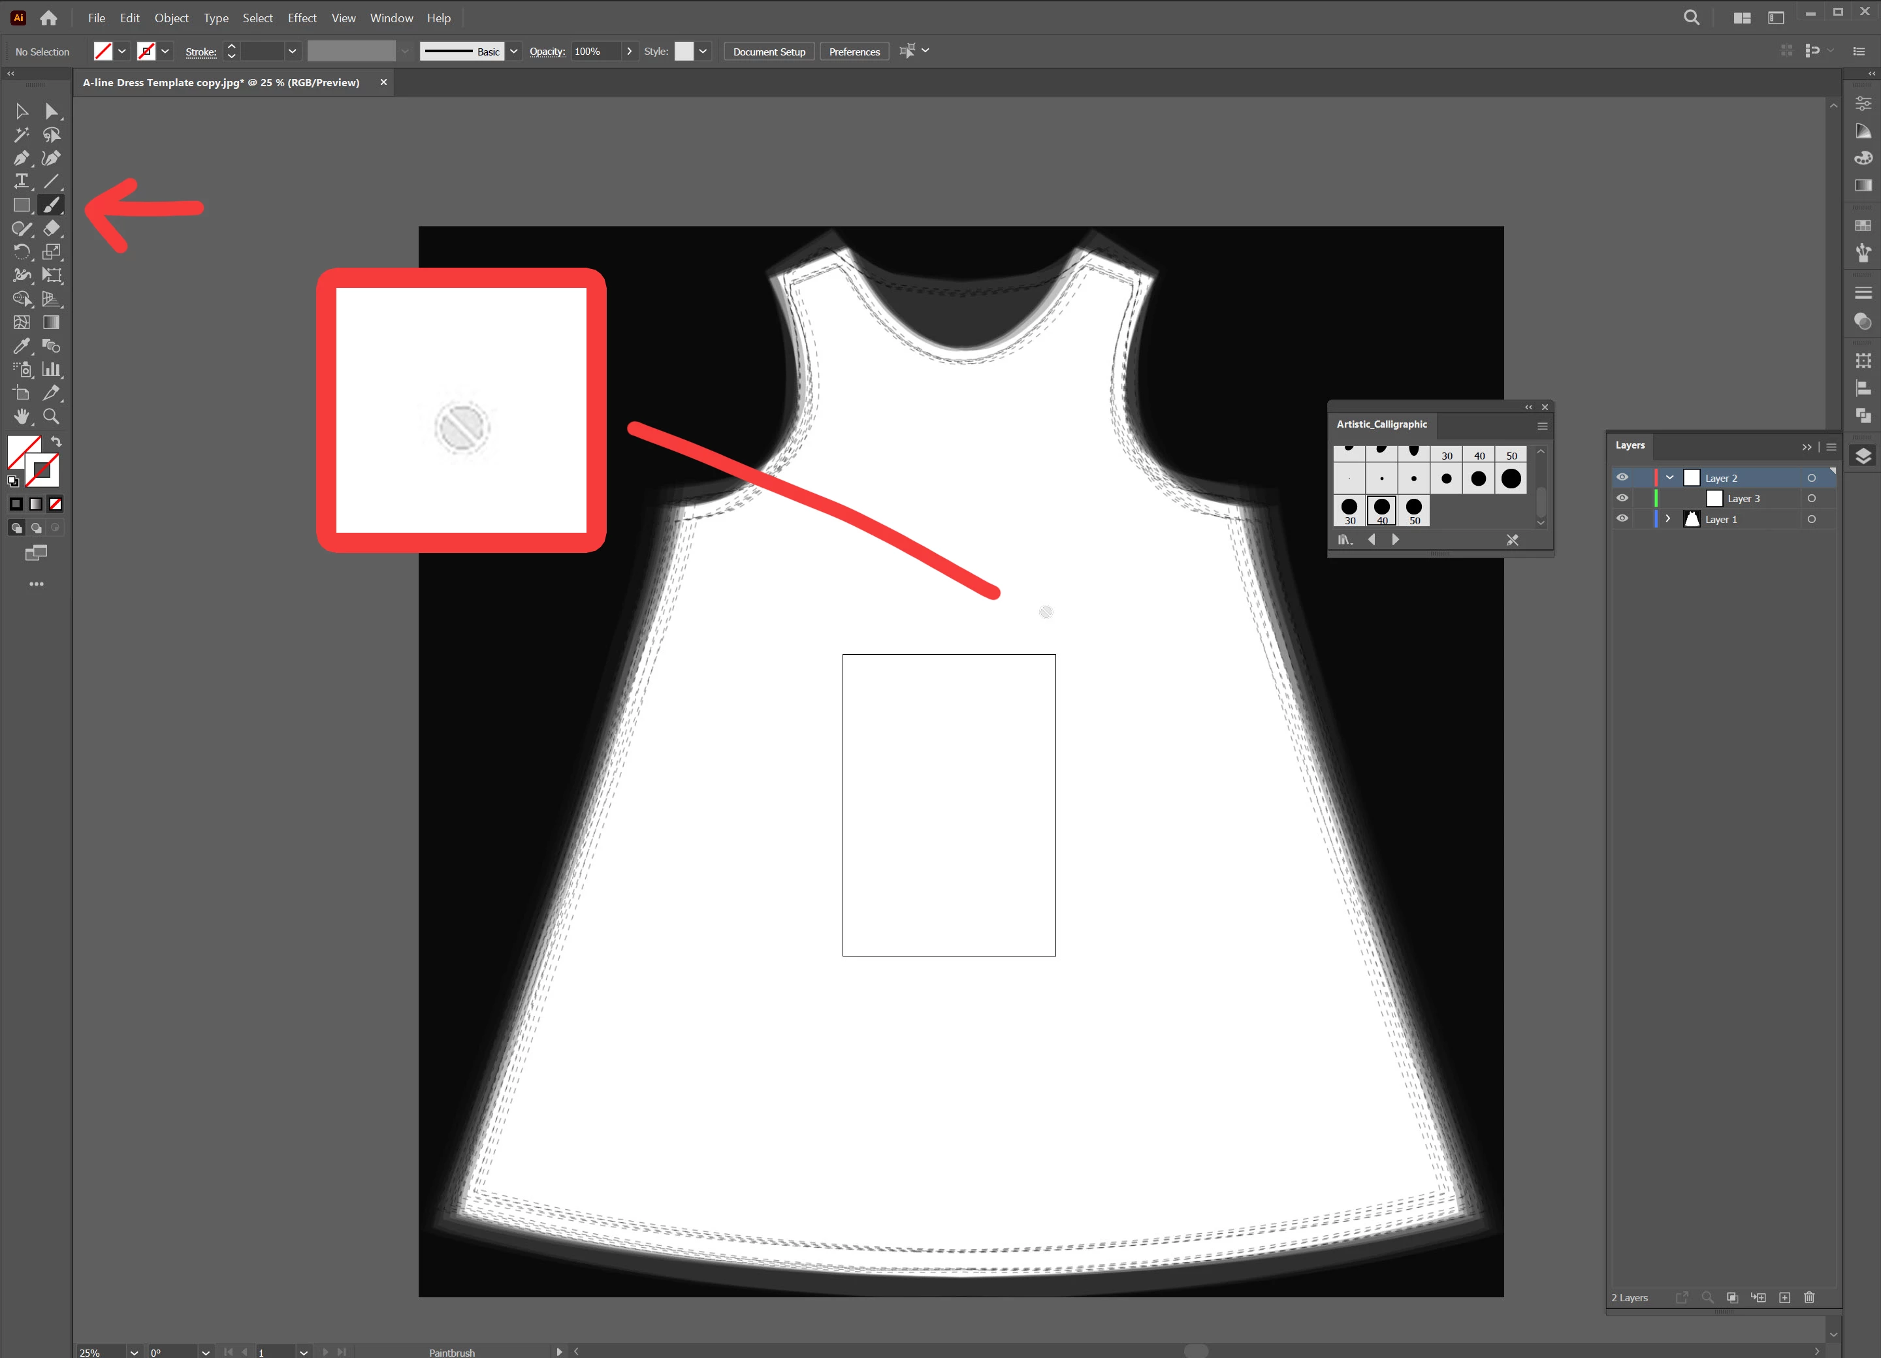1881x1358 pixels.
Task: Click the Preferences button
Action: 854,52
